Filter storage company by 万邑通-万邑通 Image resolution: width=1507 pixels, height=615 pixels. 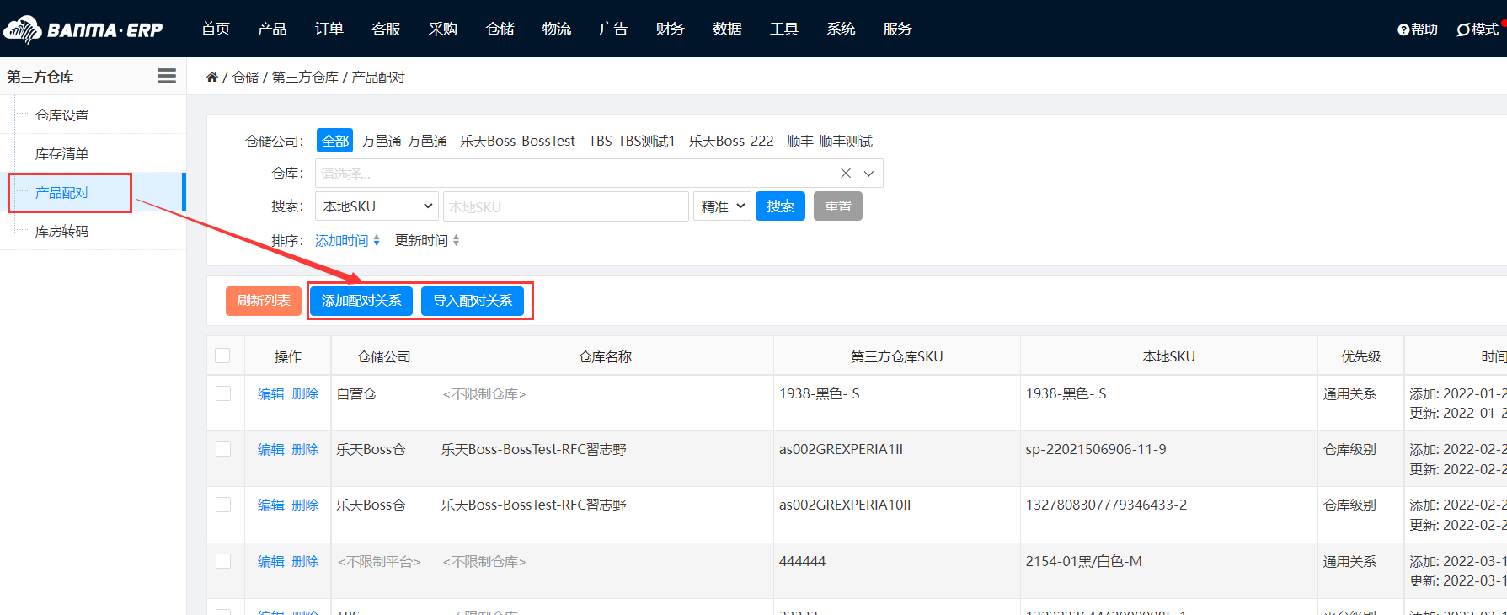[404, 141]
